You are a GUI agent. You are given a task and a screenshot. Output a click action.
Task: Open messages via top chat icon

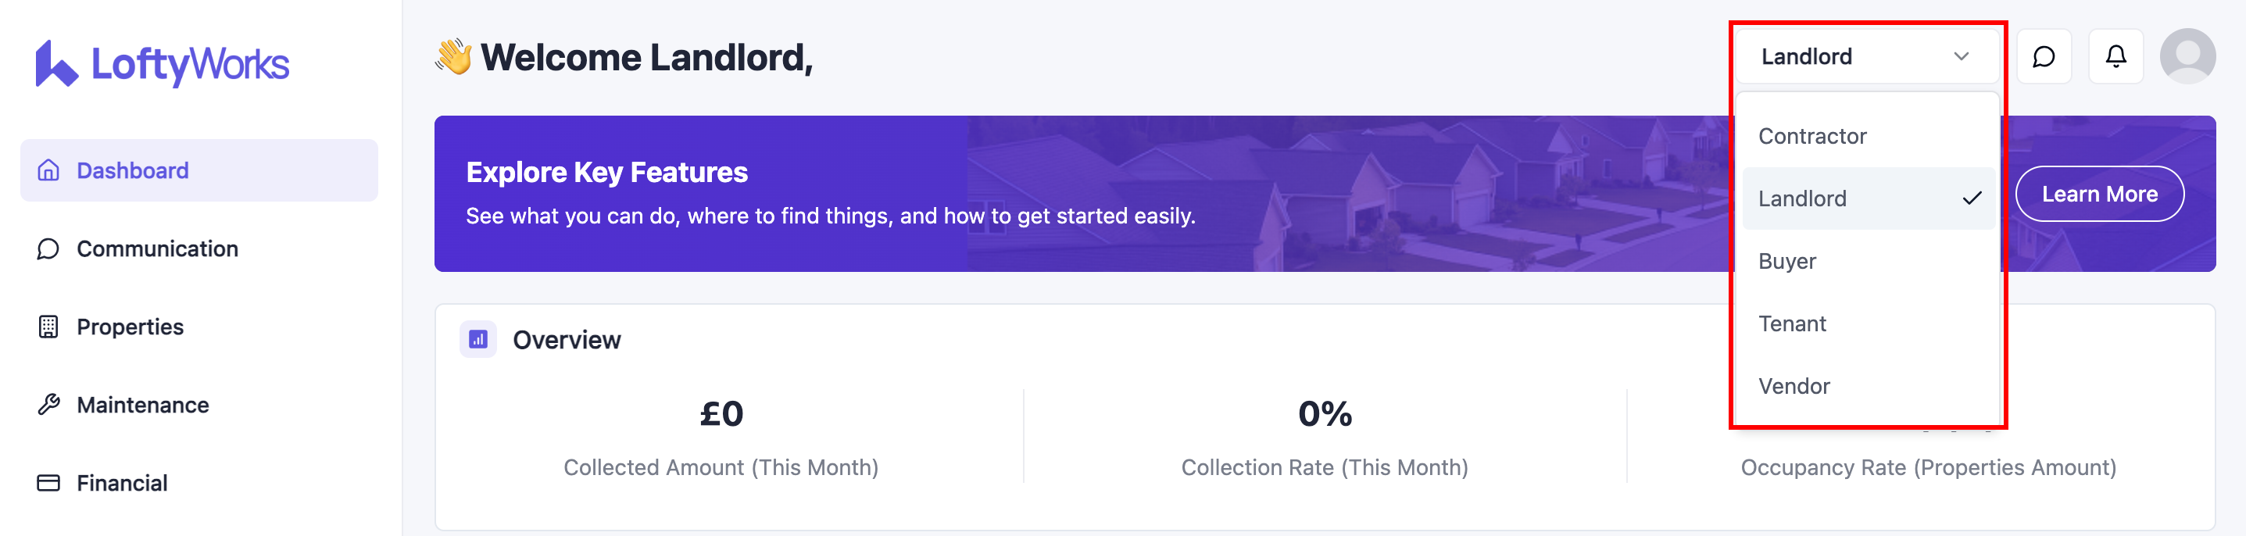(x=2044, y=57)
